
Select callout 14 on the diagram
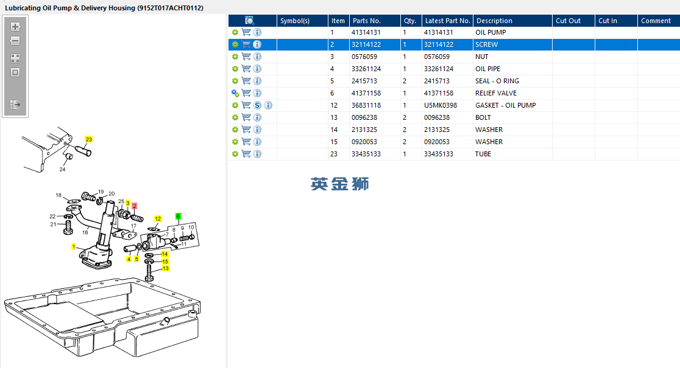(x=165, y=254)
